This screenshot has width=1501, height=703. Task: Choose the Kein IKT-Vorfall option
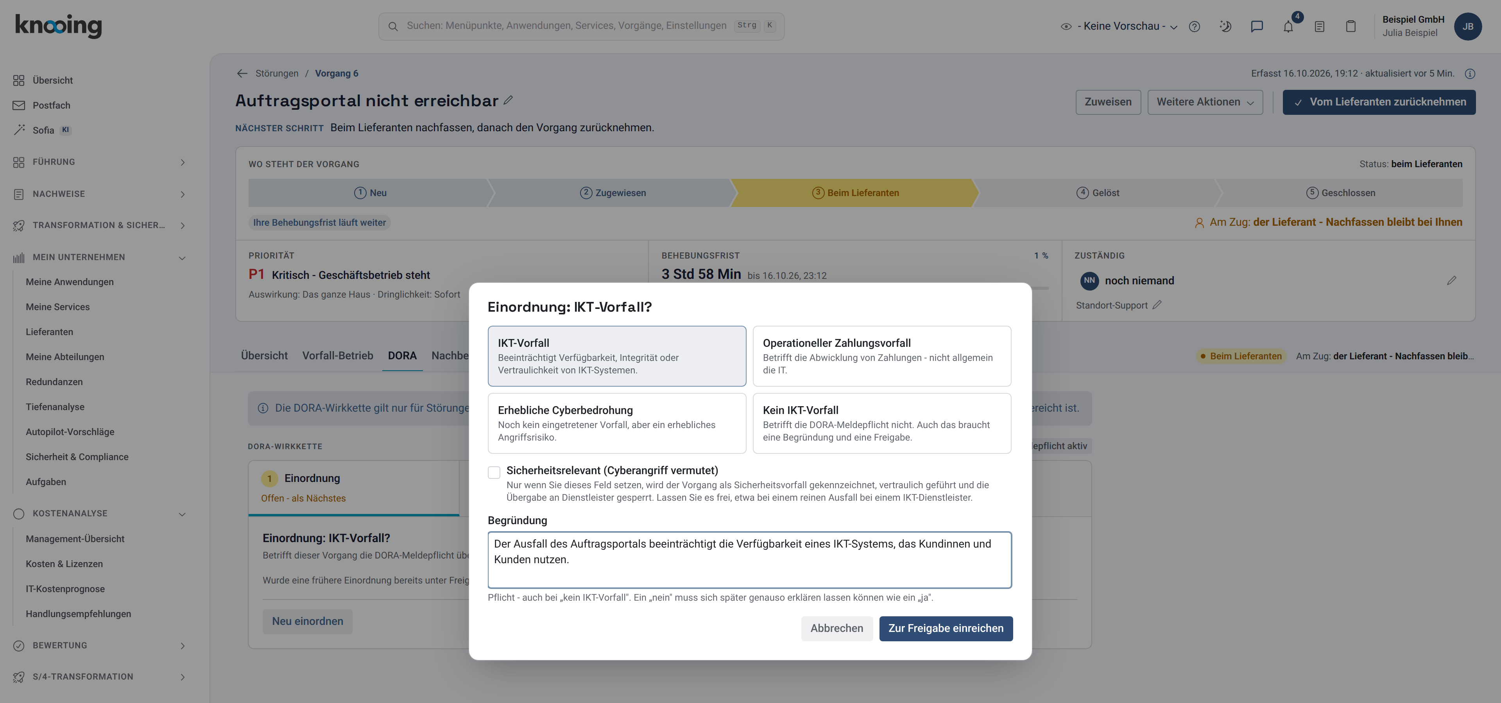point(881,423)
